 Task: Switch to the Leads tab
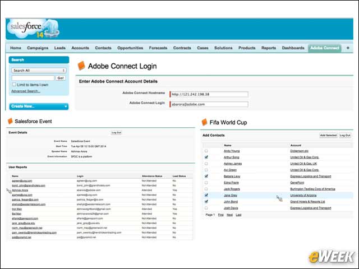[60, 48]
